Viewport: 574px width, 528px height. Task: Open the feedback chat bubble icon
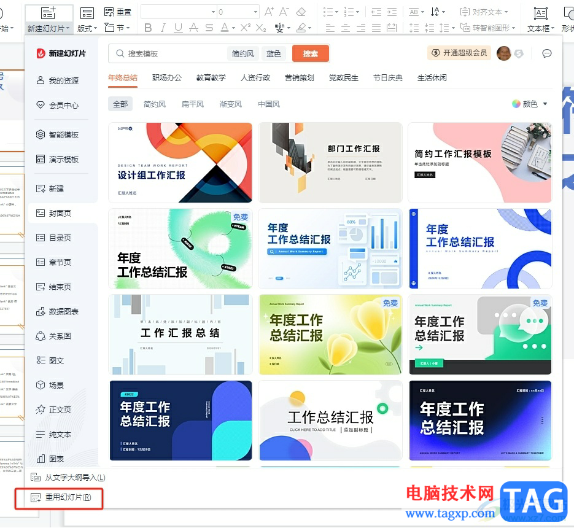[x=546, y=53]
